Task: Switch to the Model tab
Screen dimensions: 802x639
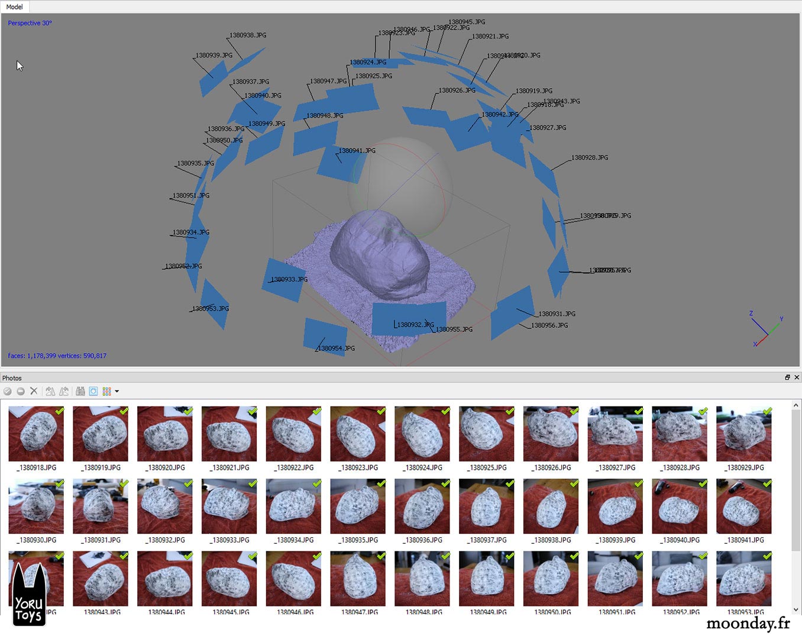Action: click(15, 7)
